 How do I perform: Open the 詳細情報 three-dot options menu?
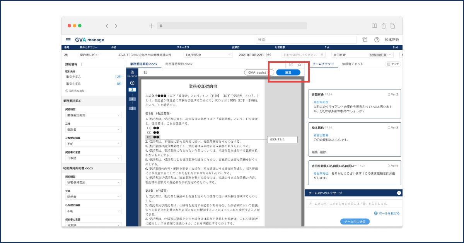point(81,64)
